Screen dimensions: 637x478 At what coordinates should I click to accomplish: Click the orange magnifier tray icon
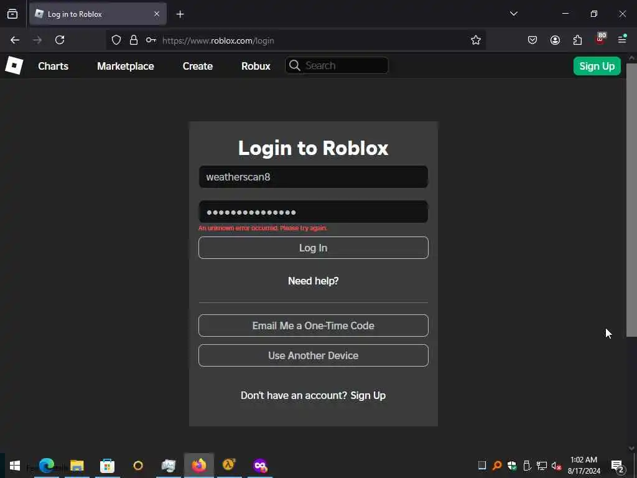click(x=497, y=466)
